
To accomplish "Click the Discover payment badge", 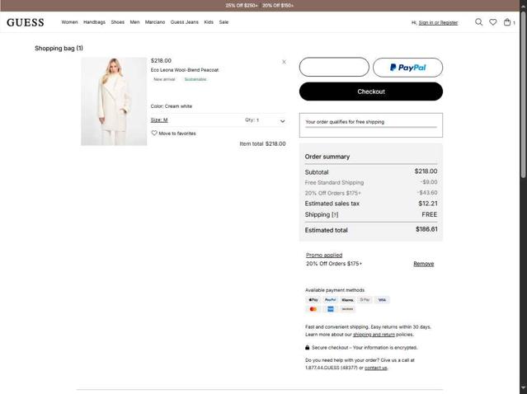I will [347, 309].
